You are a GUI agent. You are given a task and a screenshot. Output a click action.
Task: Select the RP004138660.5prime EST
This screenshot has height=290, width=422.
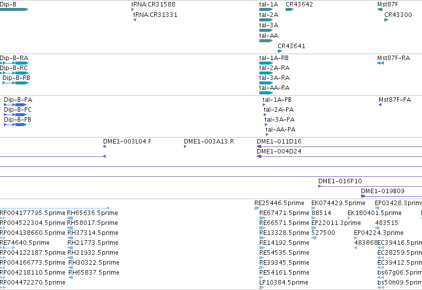[2, 238]
